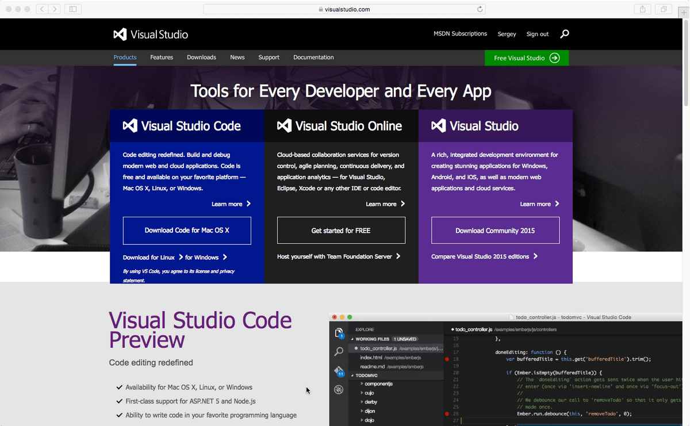This screenshot has width=690, height=426.
Task: Open the Git panel showing 11 changes
Action: click(x=338, y=370)
